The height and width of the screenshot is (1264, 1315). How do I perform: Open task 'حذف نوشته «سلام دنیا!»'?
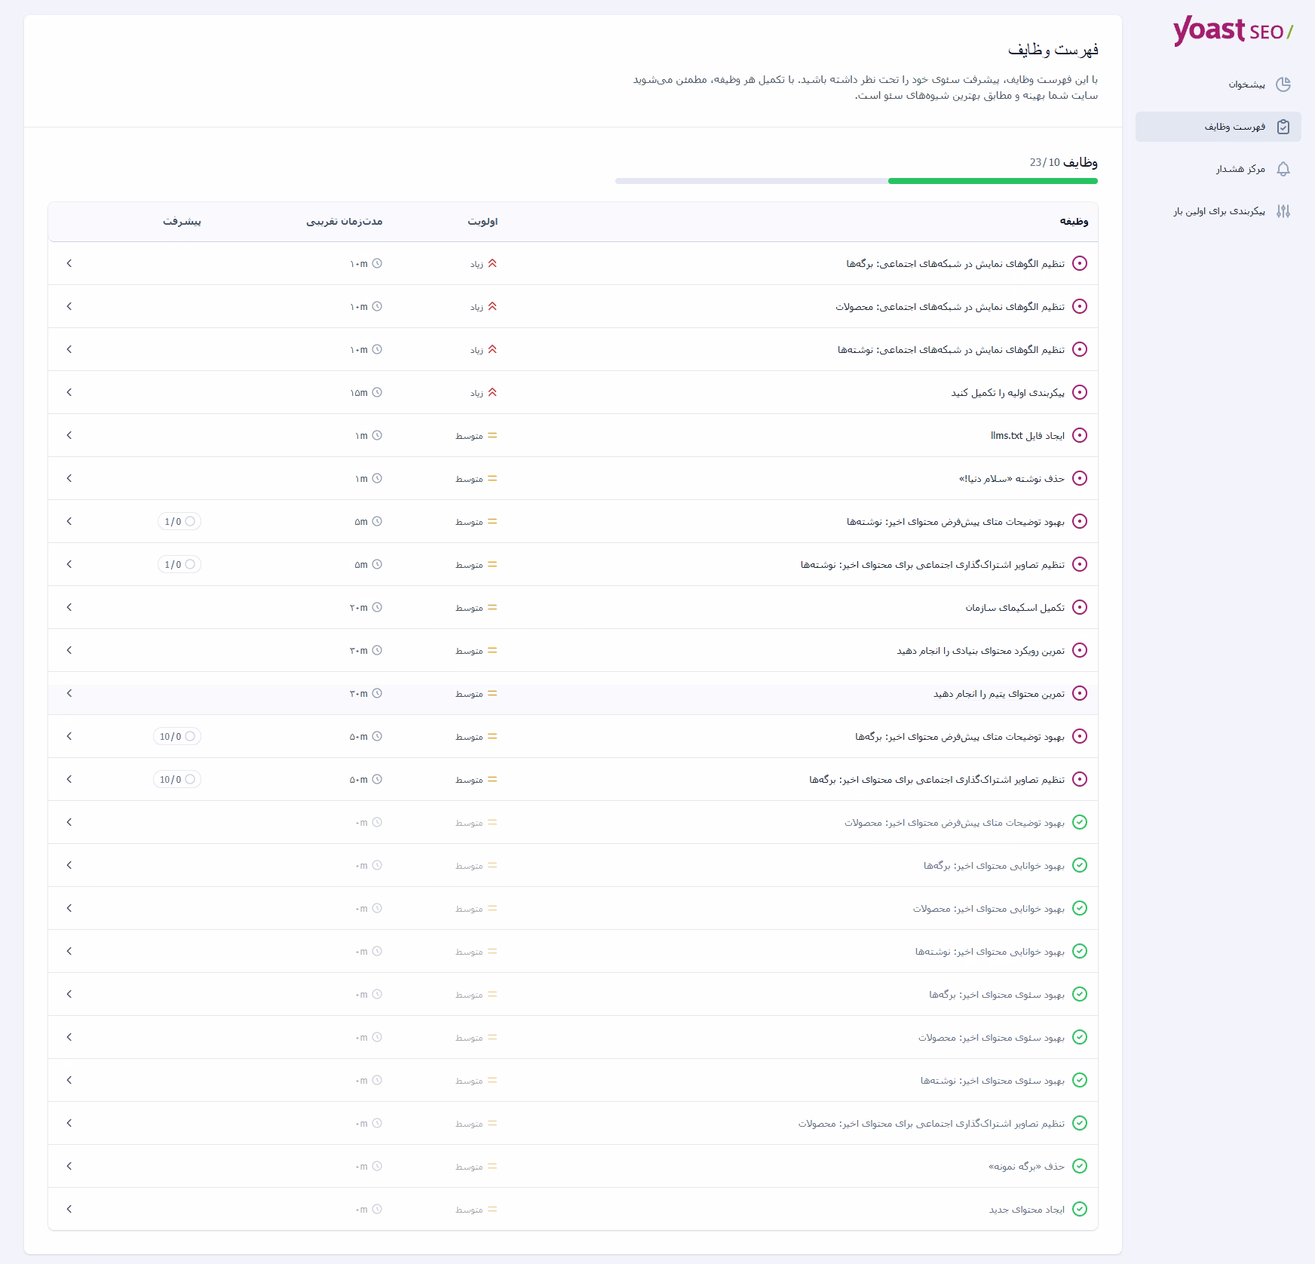1012,478
